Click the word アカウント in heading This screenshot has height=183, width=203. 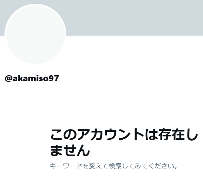coord(111,135)
